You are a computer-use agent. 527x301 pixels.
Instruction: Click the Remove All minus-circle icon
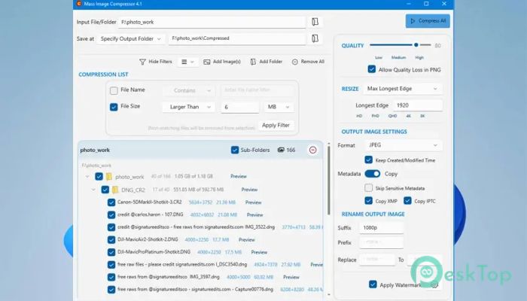pos(295,62)
